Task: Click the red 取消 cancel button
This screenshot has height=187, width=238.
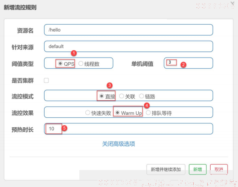Action: [219, 169]
